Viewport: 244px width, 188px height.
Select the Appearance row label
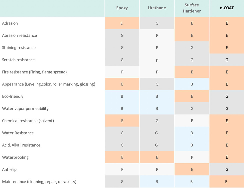click(49, 84)
